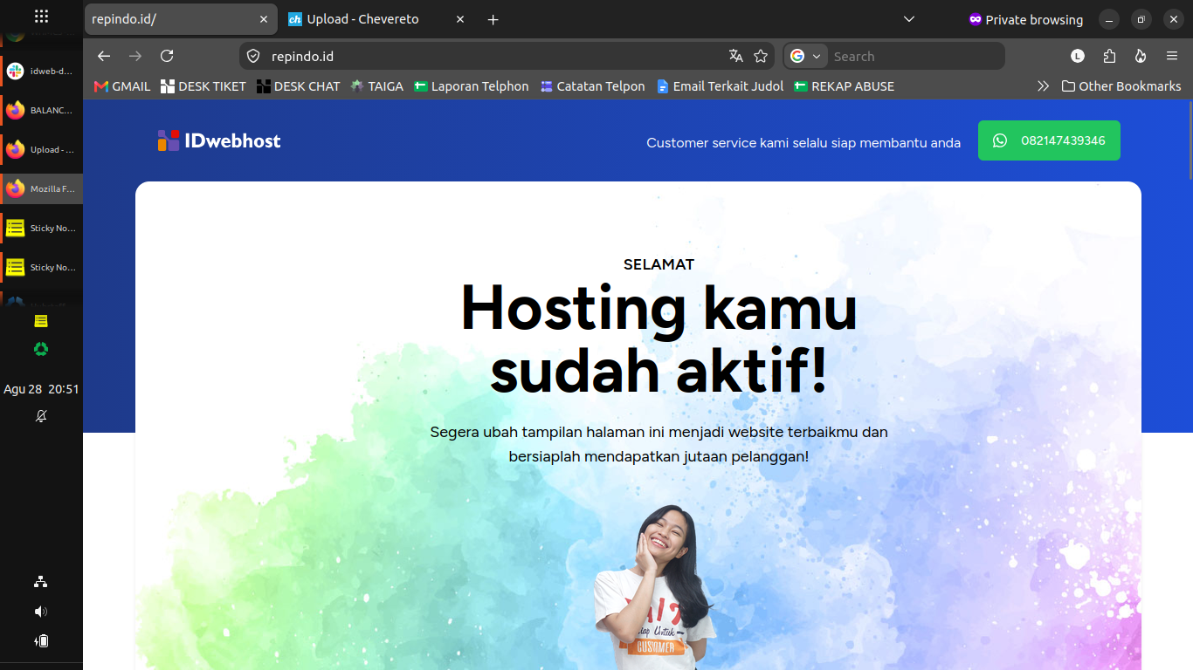Open the account avatar 'L' icon

pyautogui.click(x=1078, y=56)
